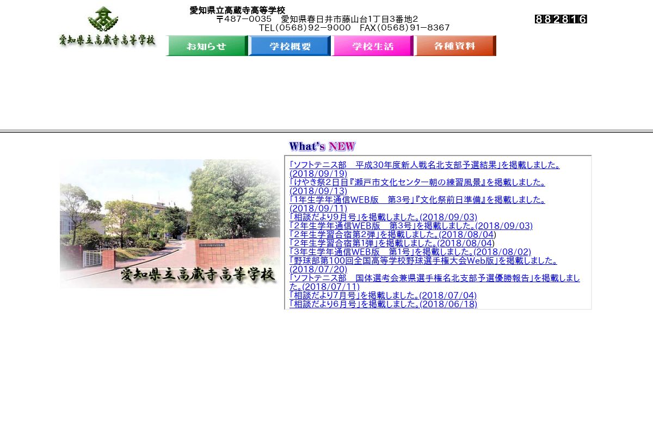Open 野球部第100回全国高等学校野球選手権大会 link
Screen dimensions: 653x435
pos(423,265)
